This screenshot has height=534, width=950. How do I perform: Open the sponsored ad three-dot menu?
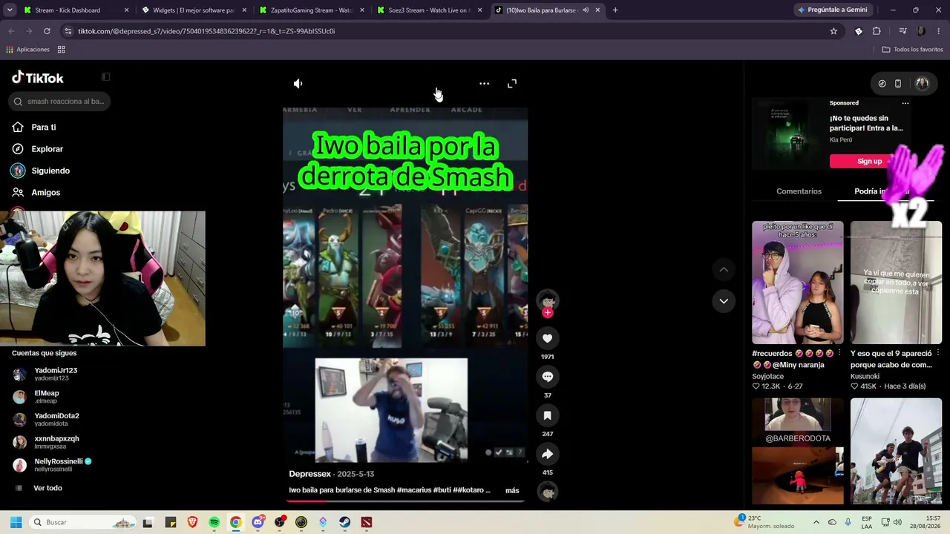(x=905, y=103)
